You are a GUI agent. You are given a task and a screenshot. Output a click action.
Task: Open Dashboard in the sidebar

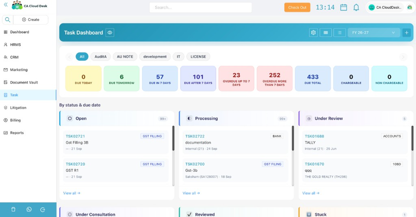[28, 32]
